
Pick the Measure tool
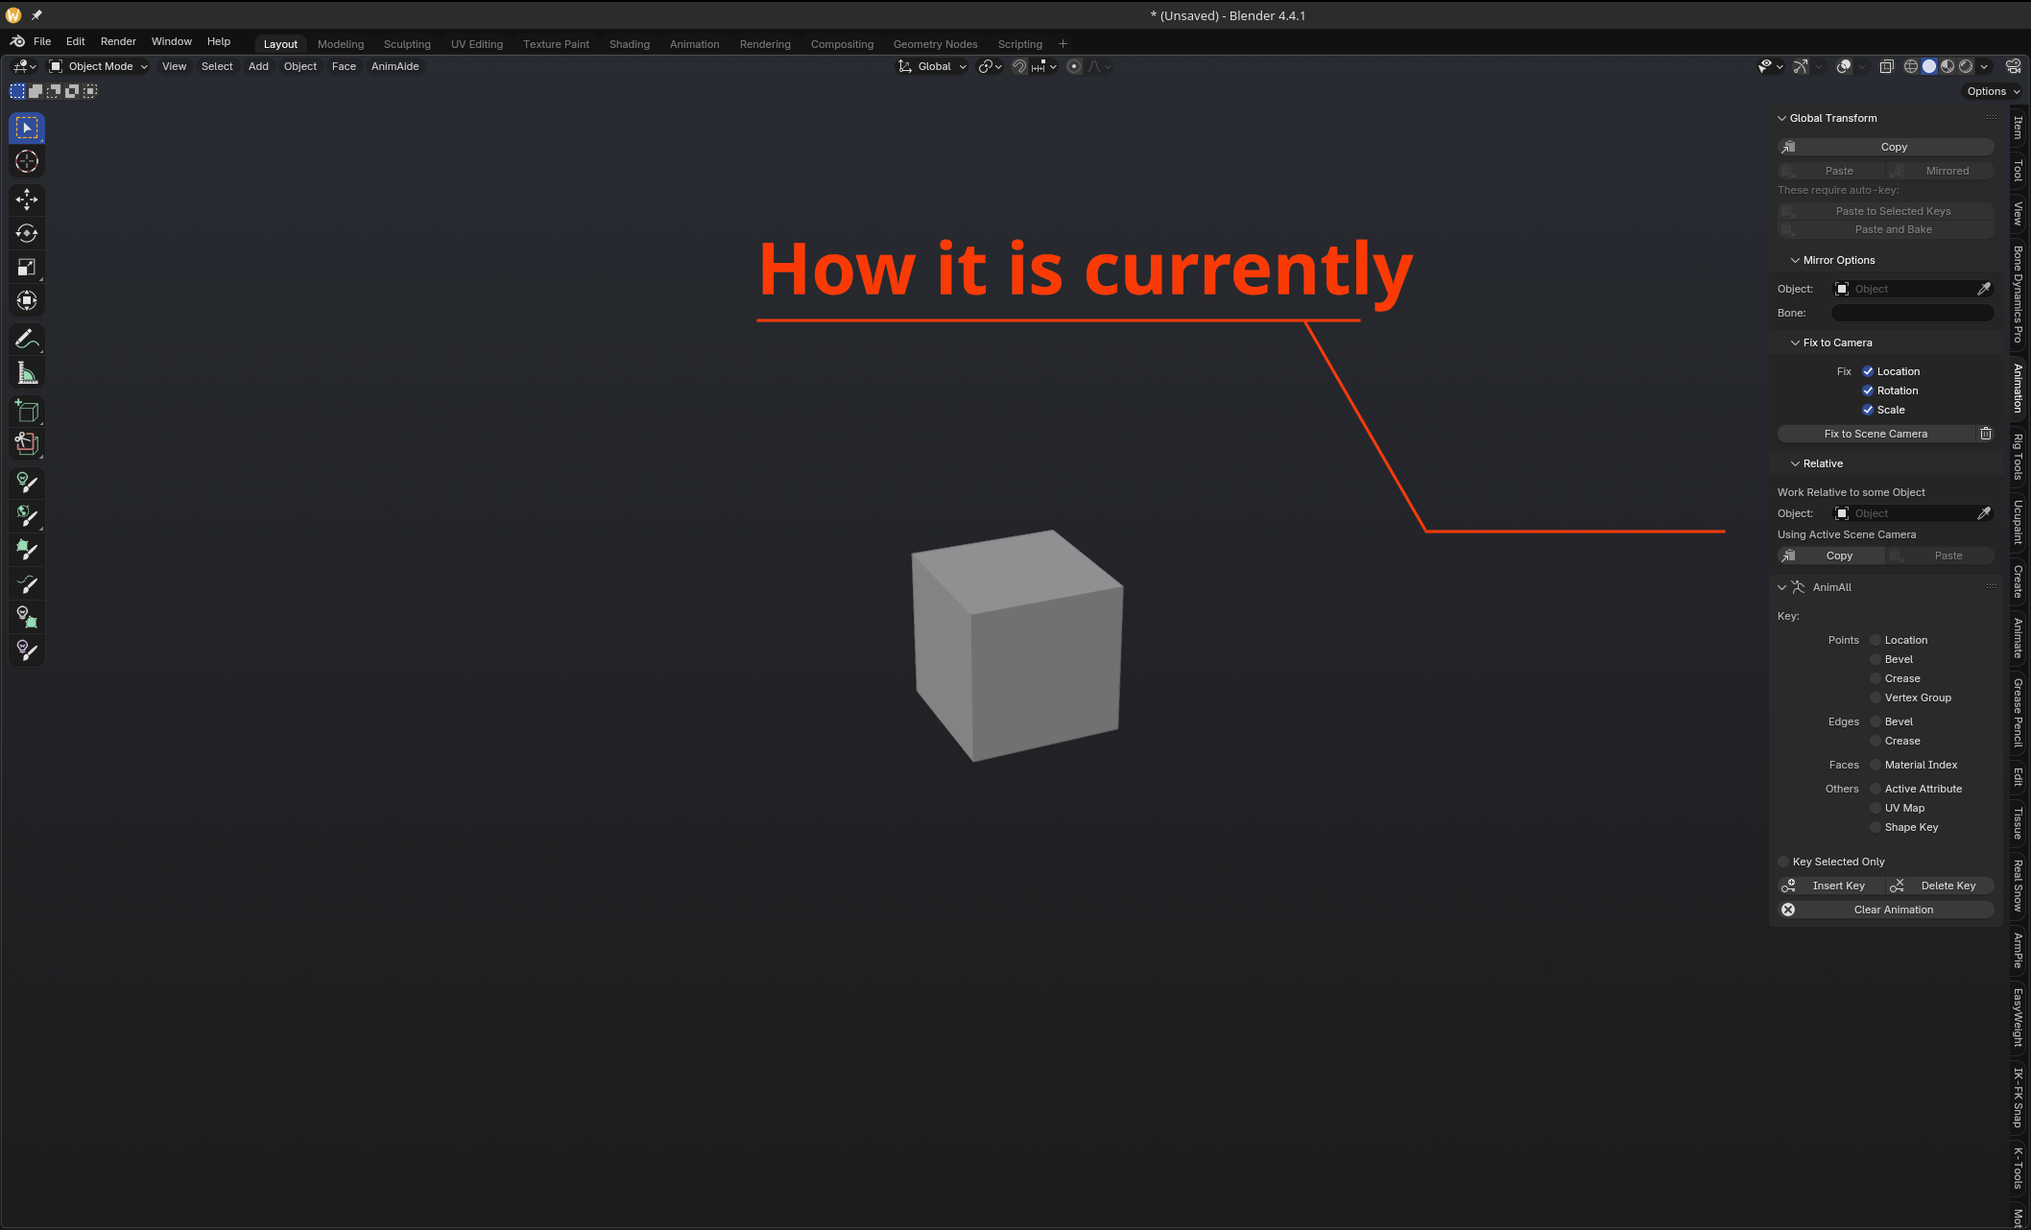27,373
